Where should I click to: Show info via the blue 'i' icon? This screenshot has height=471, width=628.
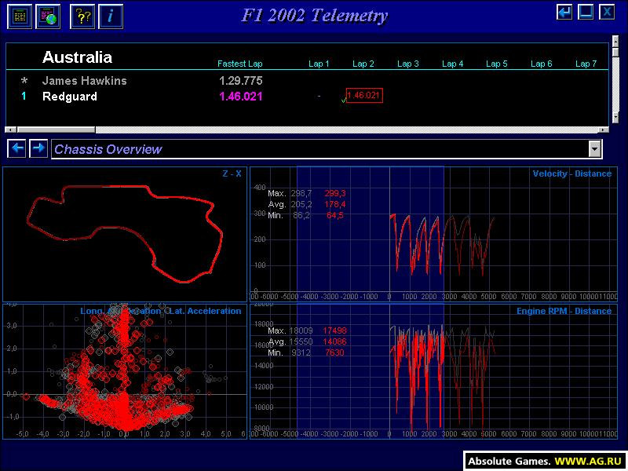(111, 16)
